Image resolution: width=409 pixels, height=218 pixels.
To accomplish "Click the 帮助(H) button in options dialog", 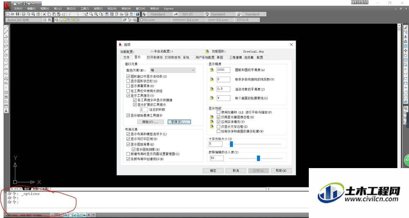I will point(281,171).
